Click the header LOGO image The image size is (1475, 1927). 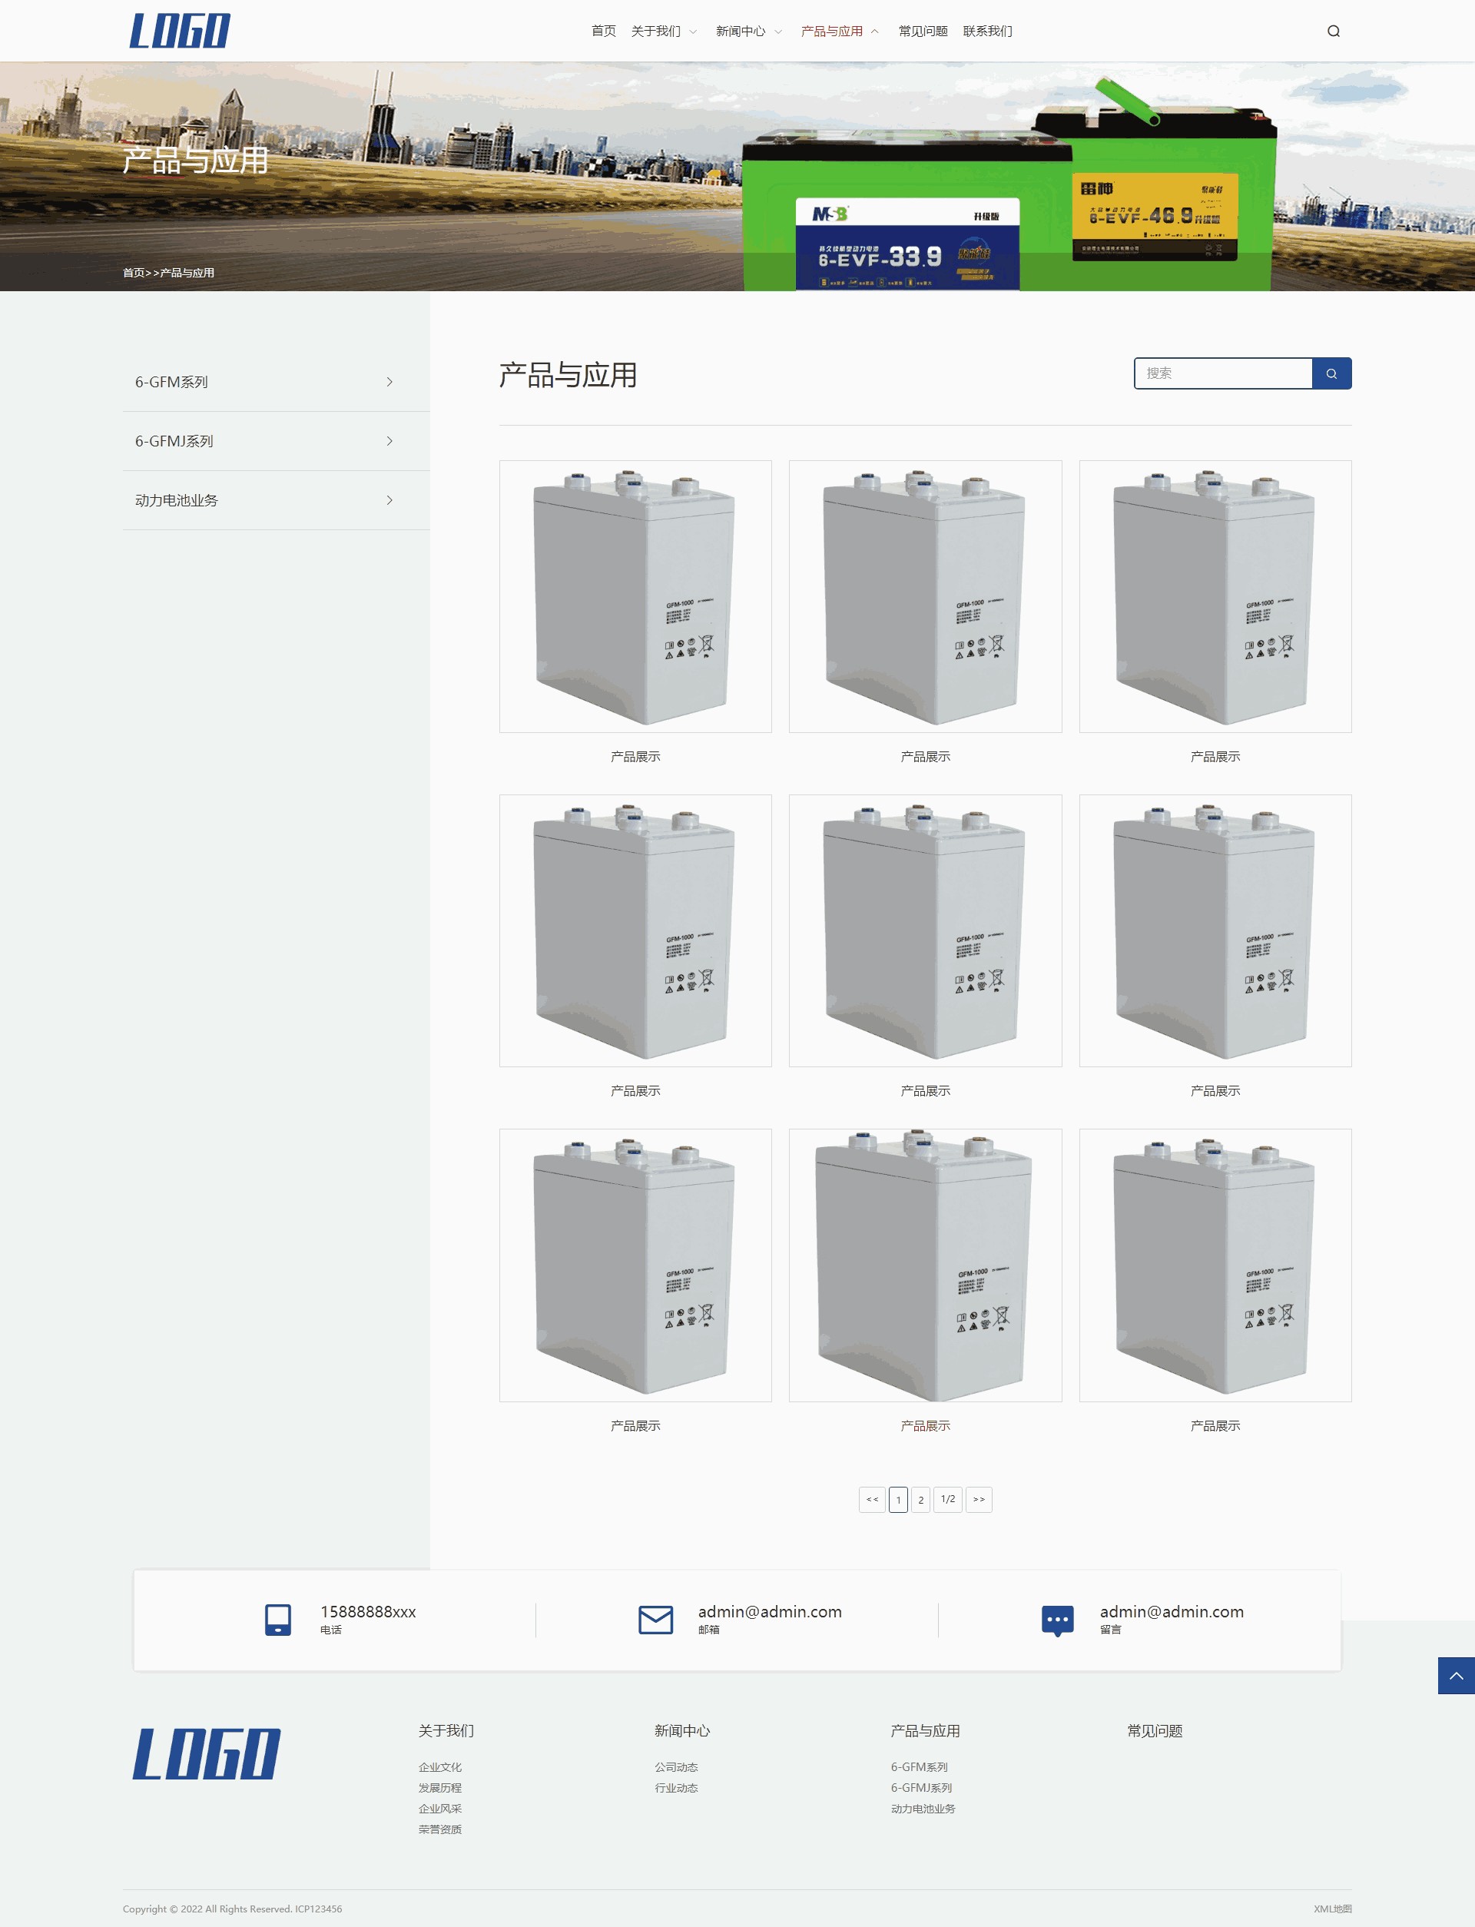(x=180, y=31)
